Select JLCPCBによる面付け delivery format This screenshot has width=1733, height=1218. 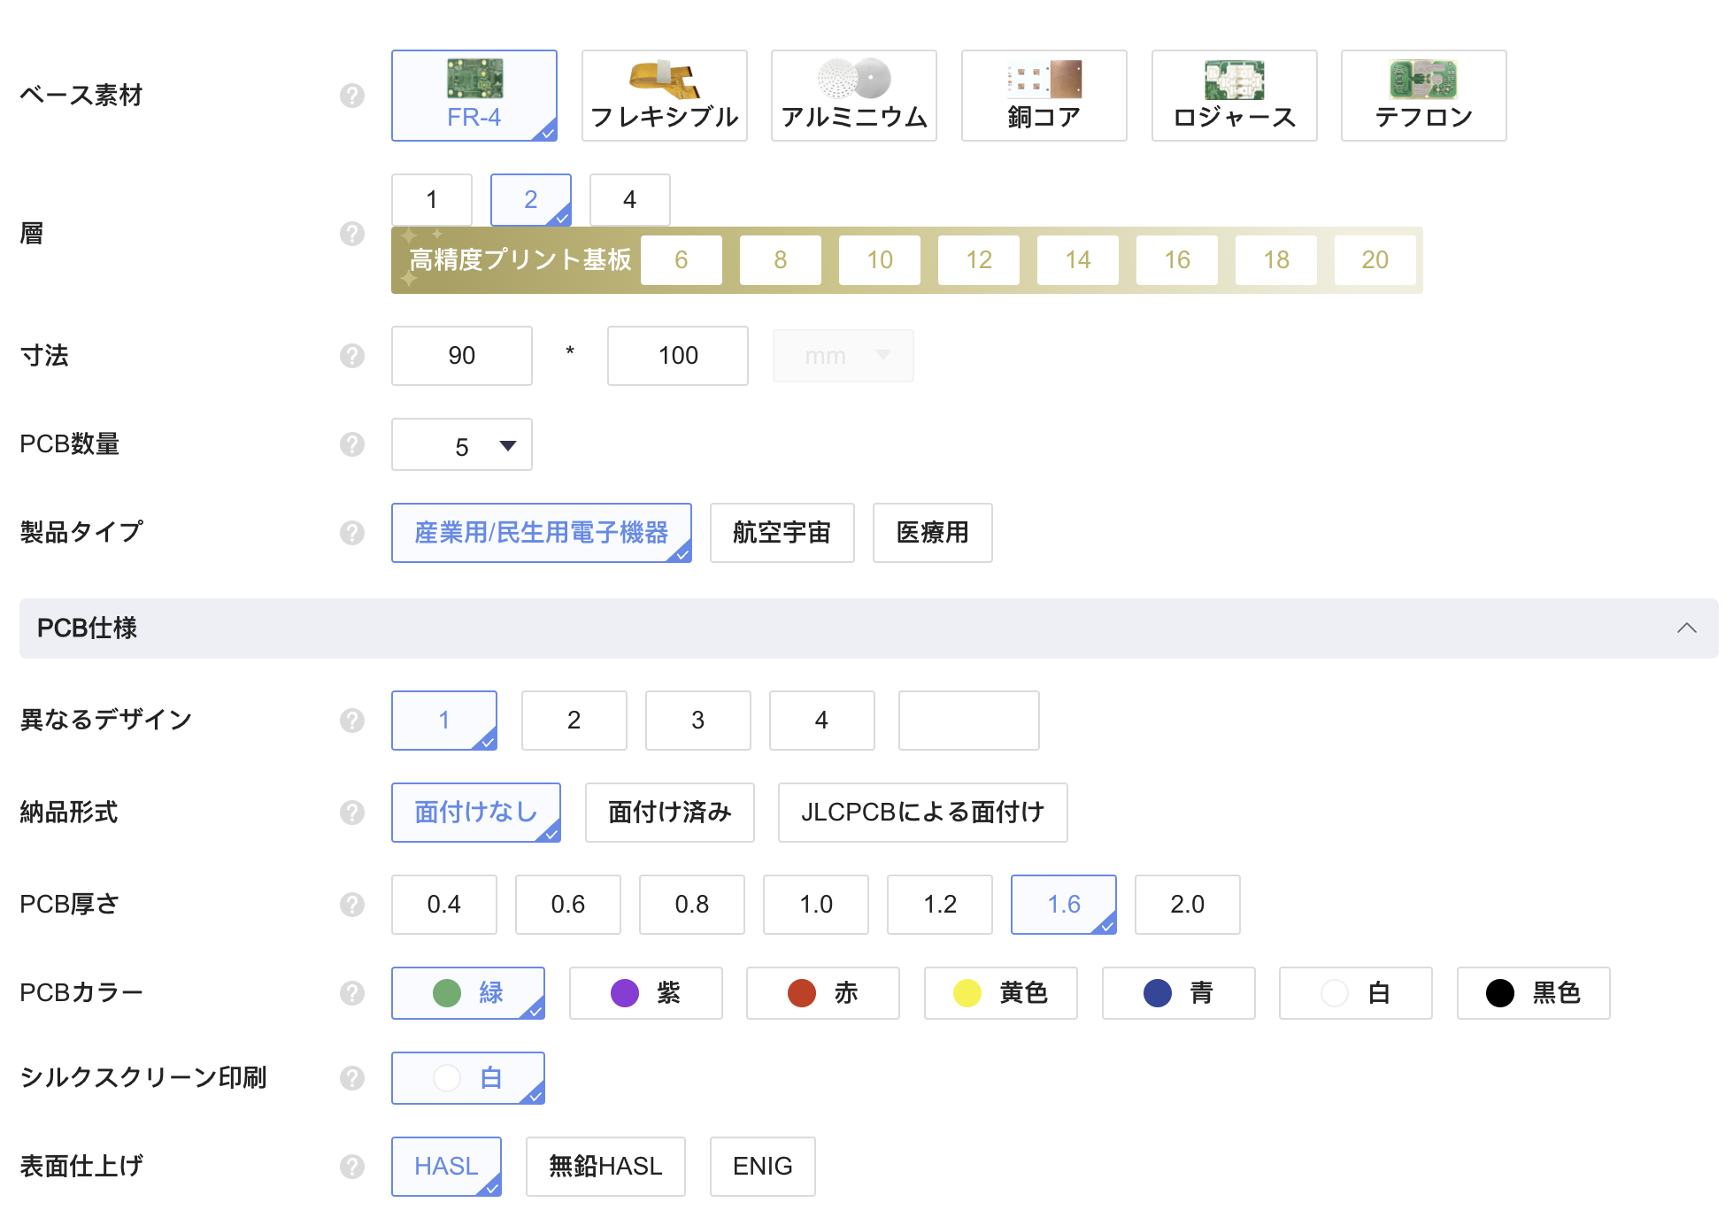pos(923,813)
